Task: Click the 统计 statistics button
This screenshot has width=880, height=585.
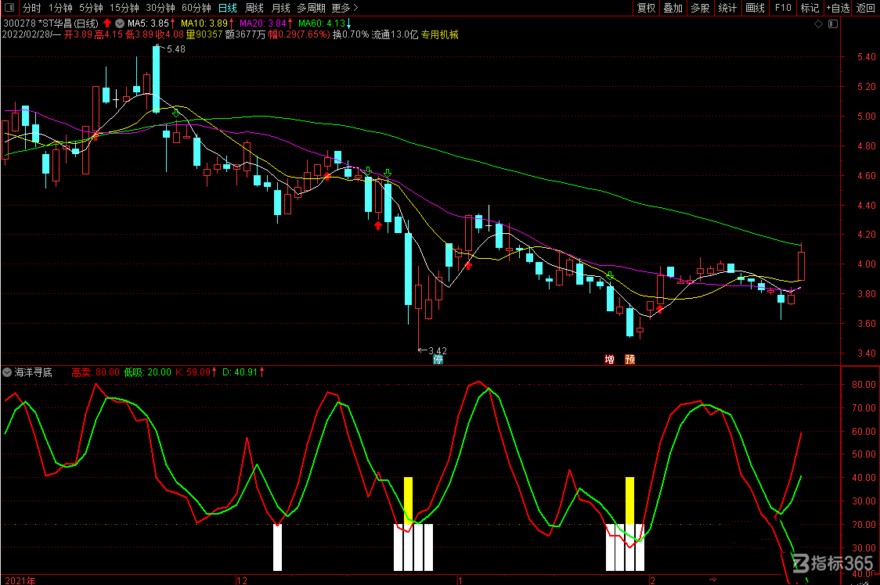Action: coord(727,8)
